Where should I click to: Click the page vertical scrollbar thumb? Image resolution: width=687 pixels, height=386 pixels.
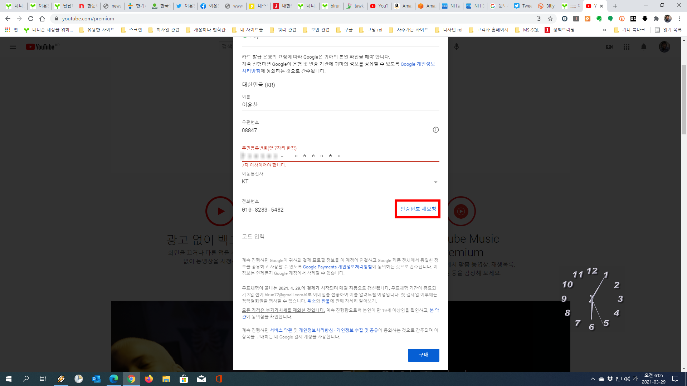tap(684, 100)
